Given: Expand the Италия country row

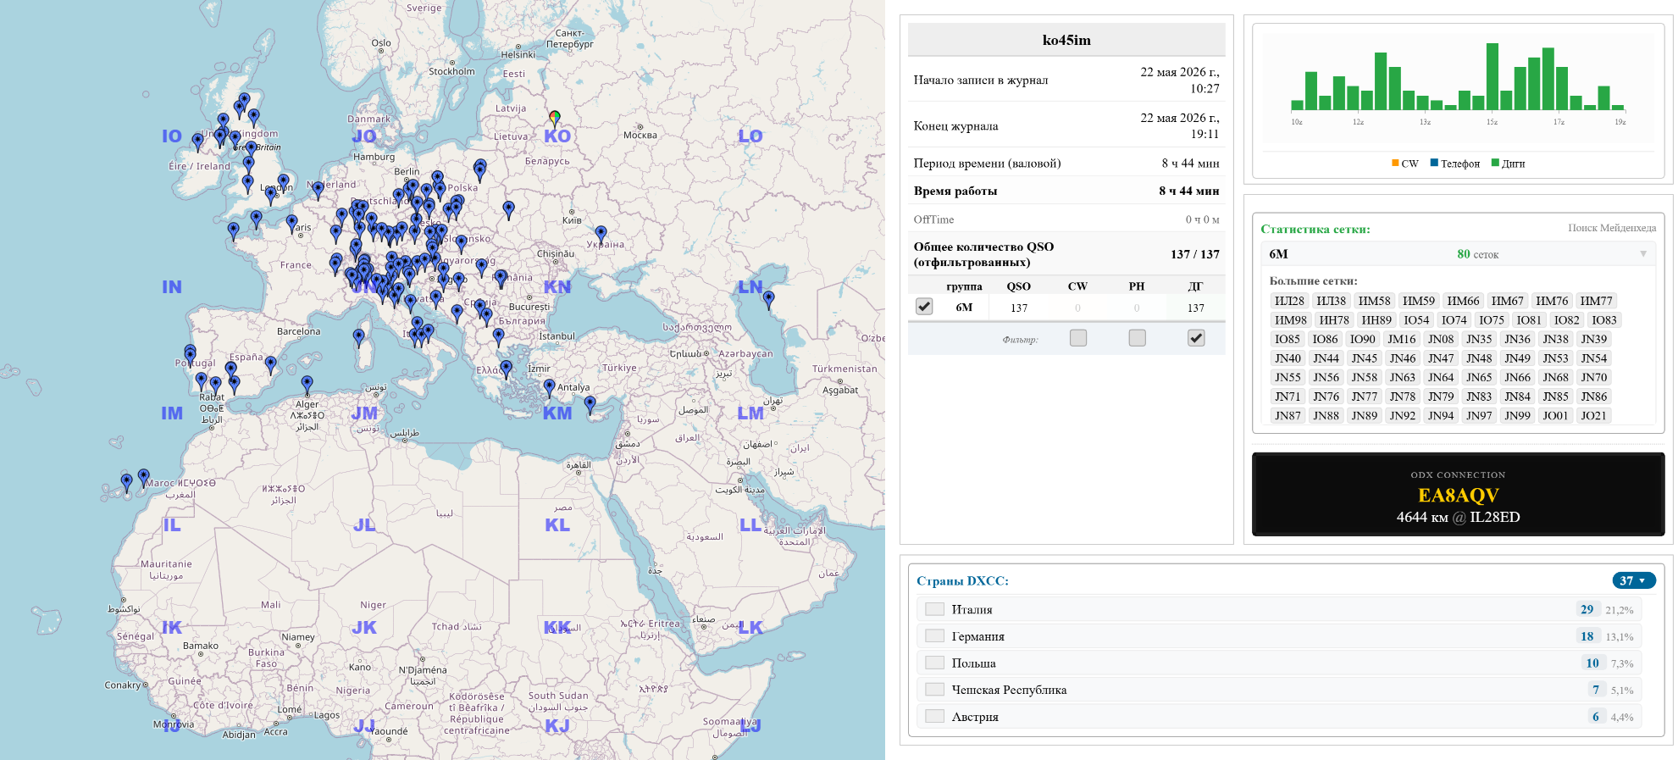Looking at the screenshot, I should click(x=1279, y=609).
